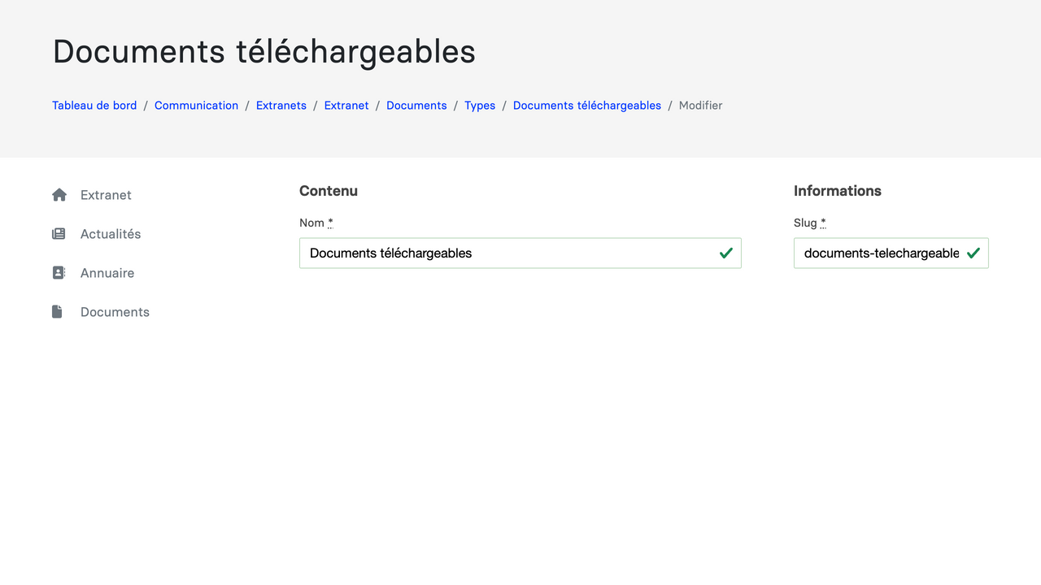Click the file icon beside Documents

(57, 312)
